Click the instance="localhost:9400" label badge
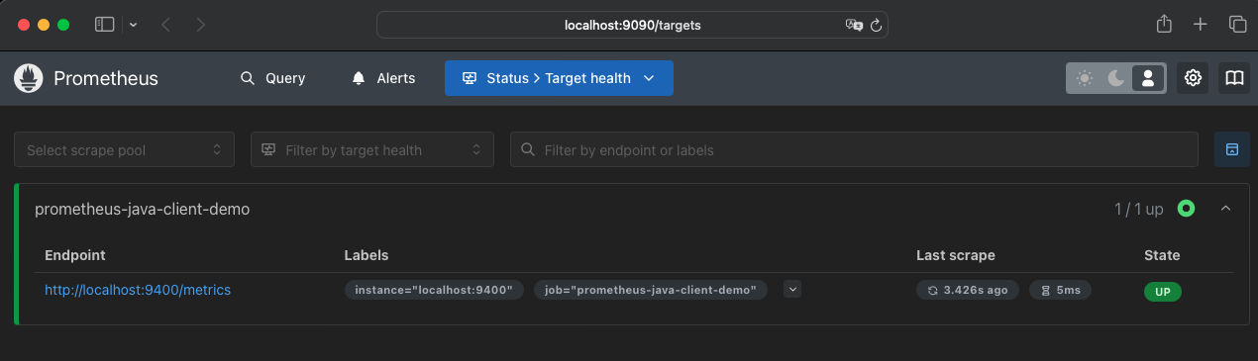The width and height of the screenshot is (1258, 361). [434, 290]
